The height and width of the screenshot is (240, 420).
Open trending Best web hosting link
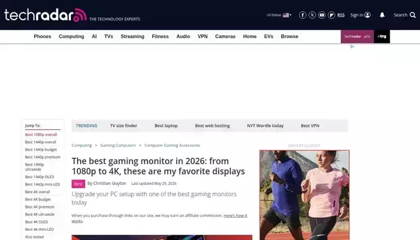213,125
